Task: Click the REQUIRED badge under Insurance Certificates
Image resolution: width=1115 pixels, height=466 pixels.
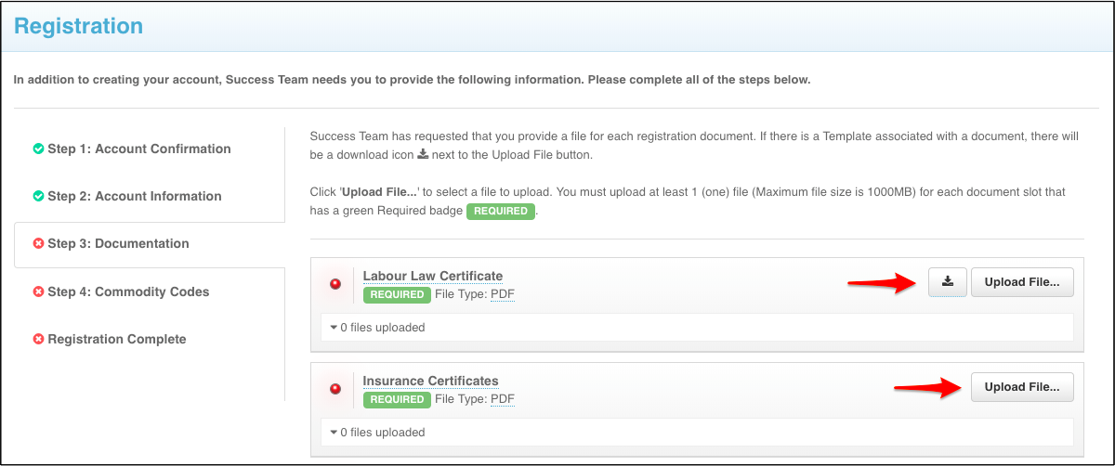Action: point(397,400)
